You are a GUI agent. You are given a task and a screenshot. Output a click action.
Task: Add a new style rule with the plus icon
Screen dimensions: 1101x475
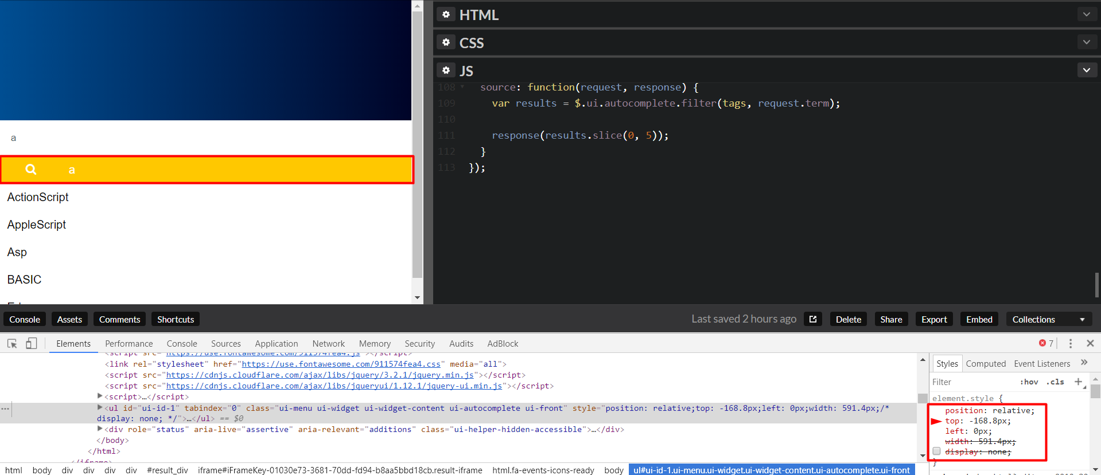click(x=1078, y=382)
